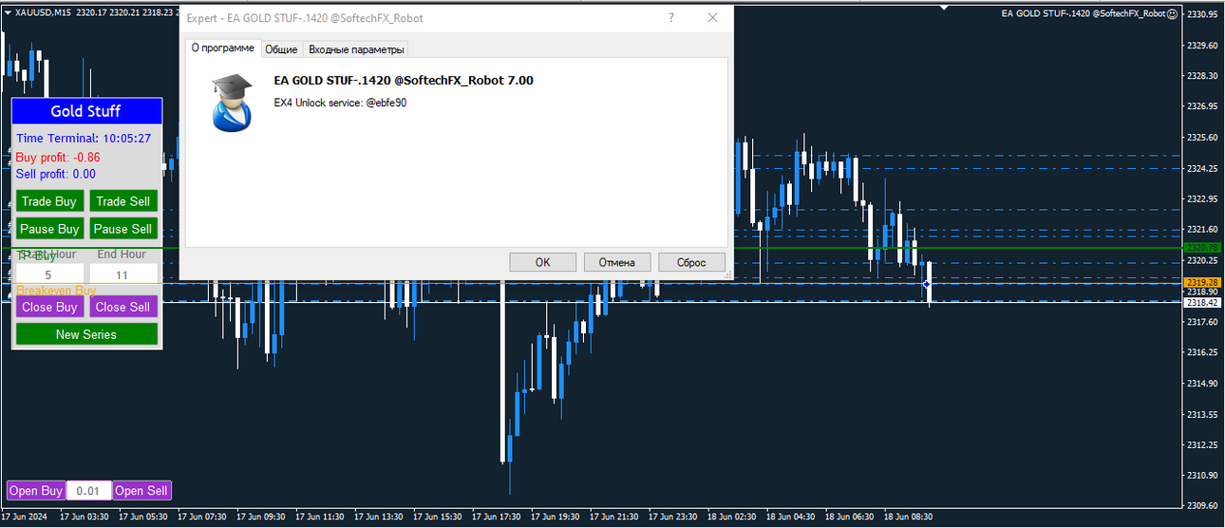The height and width of the screenshot is (528, 1225).
Task: Click the 17 Jun 2024 time label
Action: (x=26, y=518)
